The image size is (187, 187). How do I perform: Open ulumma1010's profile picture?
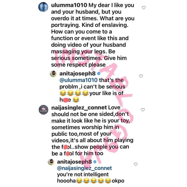tap(43, 7)
